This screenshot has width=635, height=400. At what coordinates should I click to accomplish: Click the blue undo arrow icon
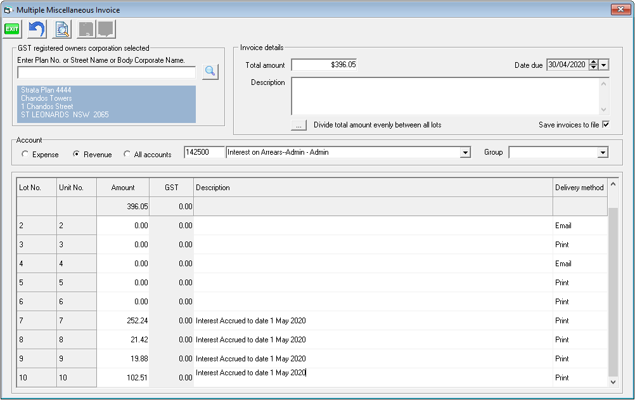[x=37, y=29]
